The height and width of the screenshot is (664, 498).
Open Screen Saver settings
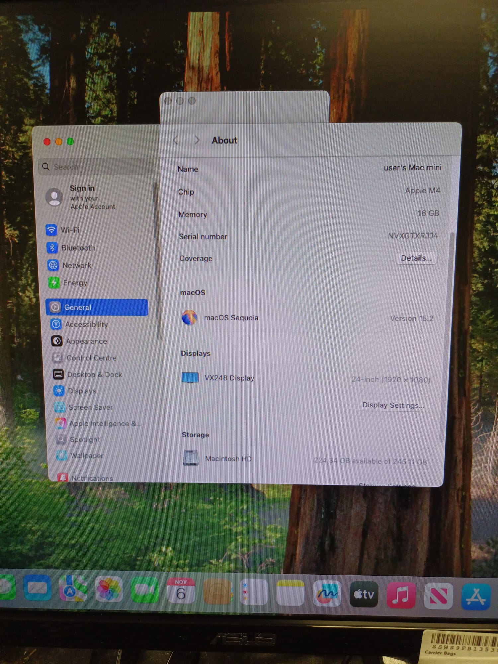tap(90, 407)
